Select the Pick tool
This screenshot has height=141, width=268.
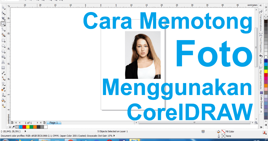pos(3,8)
